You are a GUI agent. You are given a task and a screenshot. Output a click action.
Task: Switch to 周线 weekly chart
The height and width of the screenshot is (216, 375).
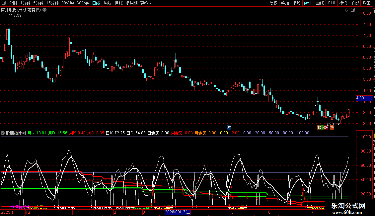[x=108, y=3]
